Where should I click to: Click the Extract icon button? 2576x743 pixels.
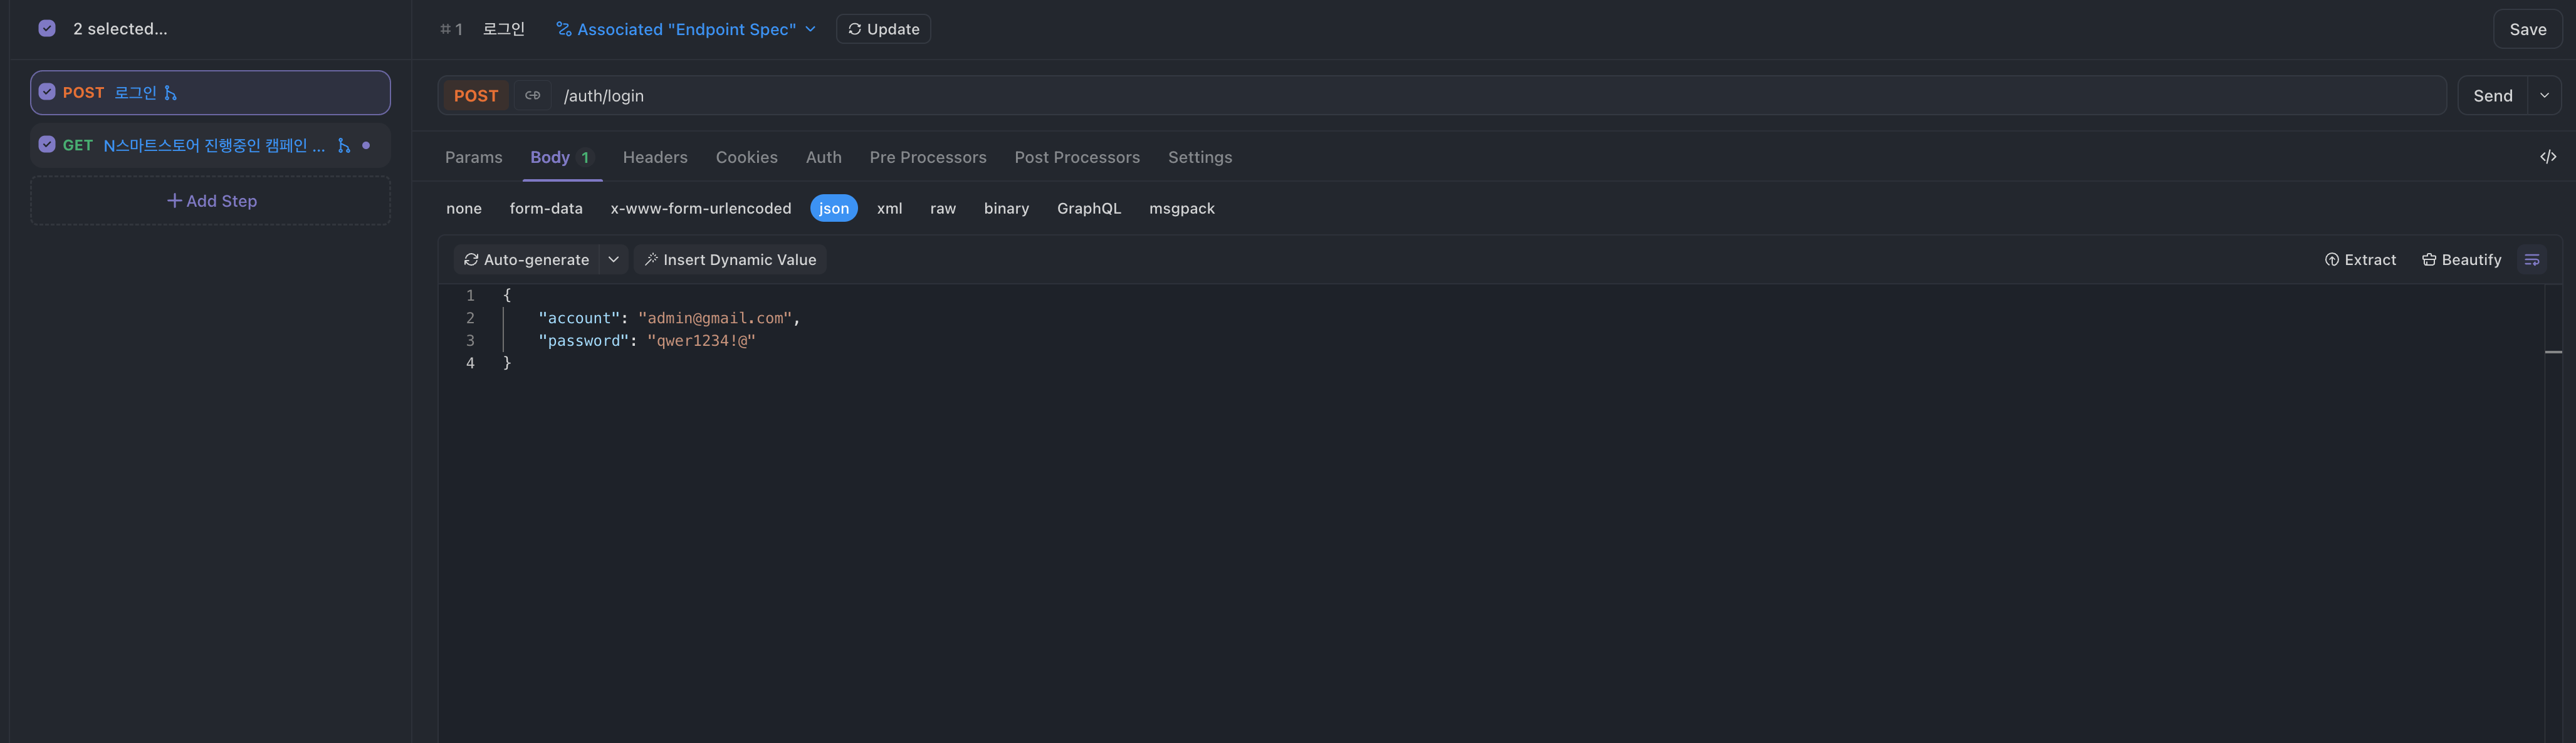click(x=2359, y=260)
